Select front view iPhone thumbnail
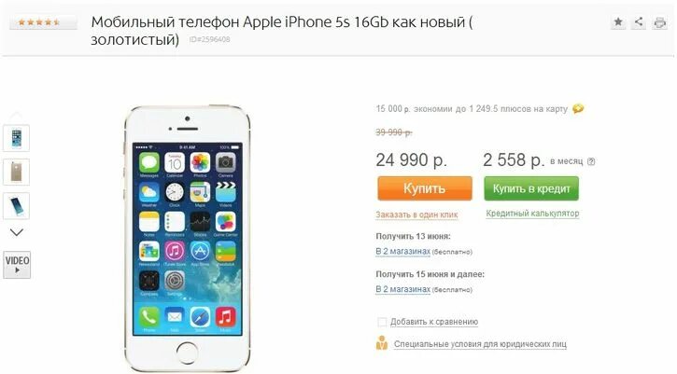This screenshot has height=374, width=677. point(17,138)
